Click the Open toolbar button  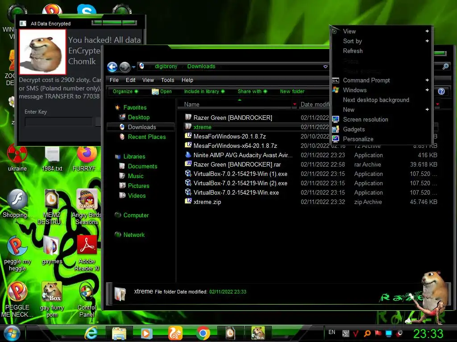(162, 91)
